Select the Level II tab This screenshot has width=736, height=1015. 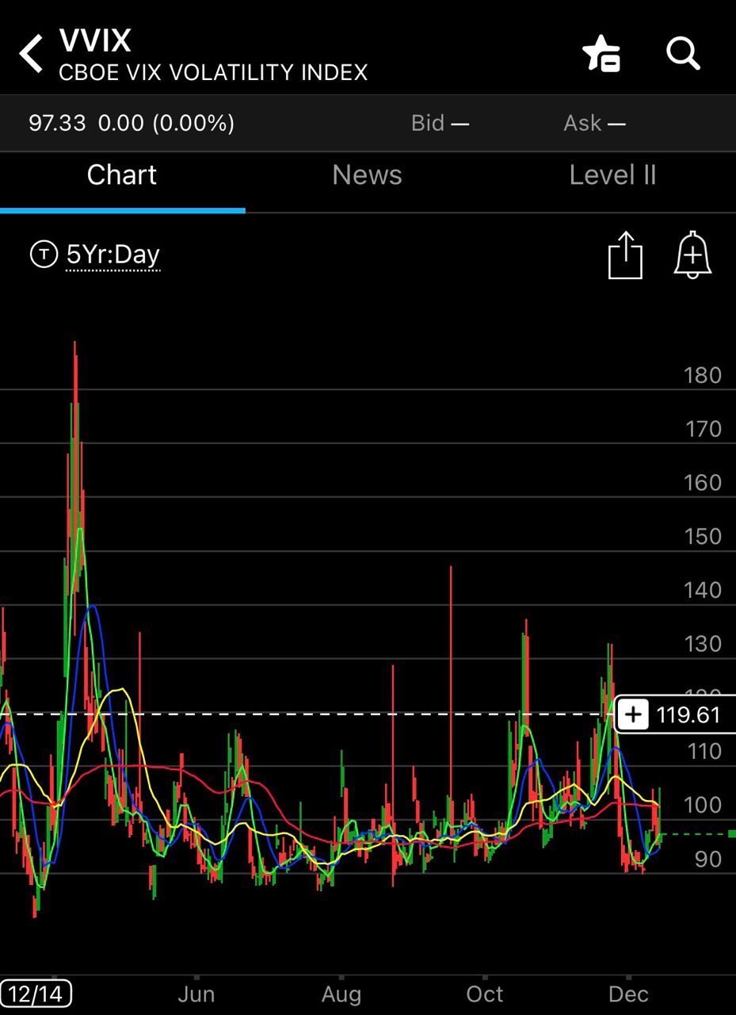[612, 175]
